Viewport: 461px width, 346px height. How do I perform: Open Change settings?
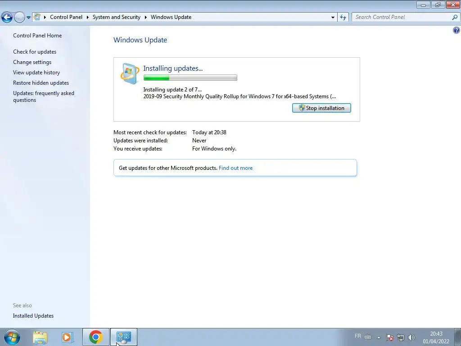click(x=32, y=62)
